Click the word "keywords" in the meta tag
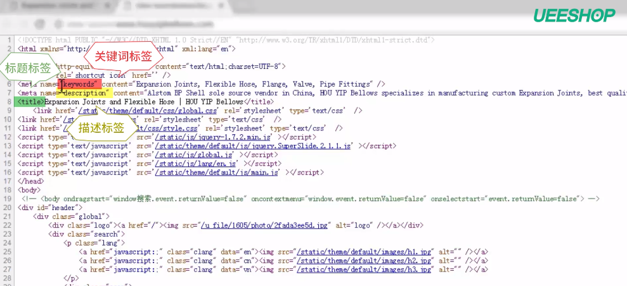Screen dimensions: 627x286 (x=80, y=84)
